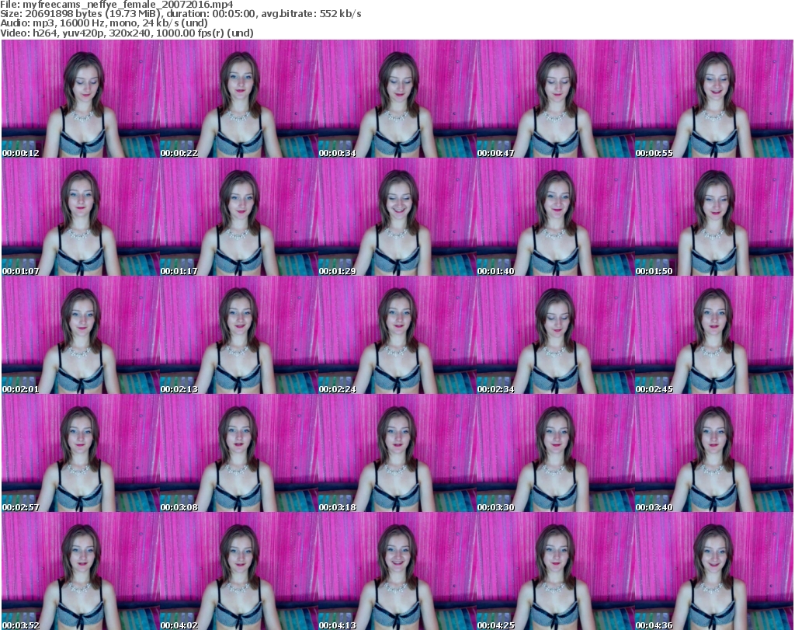Select the thumbnail stamped 00:00:12
795x630 pixels.
pyautogui.click(x=81, y=99)
